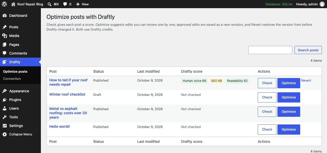
Task: Open the Roof Repair Blog site link
Action: point(27,4)
